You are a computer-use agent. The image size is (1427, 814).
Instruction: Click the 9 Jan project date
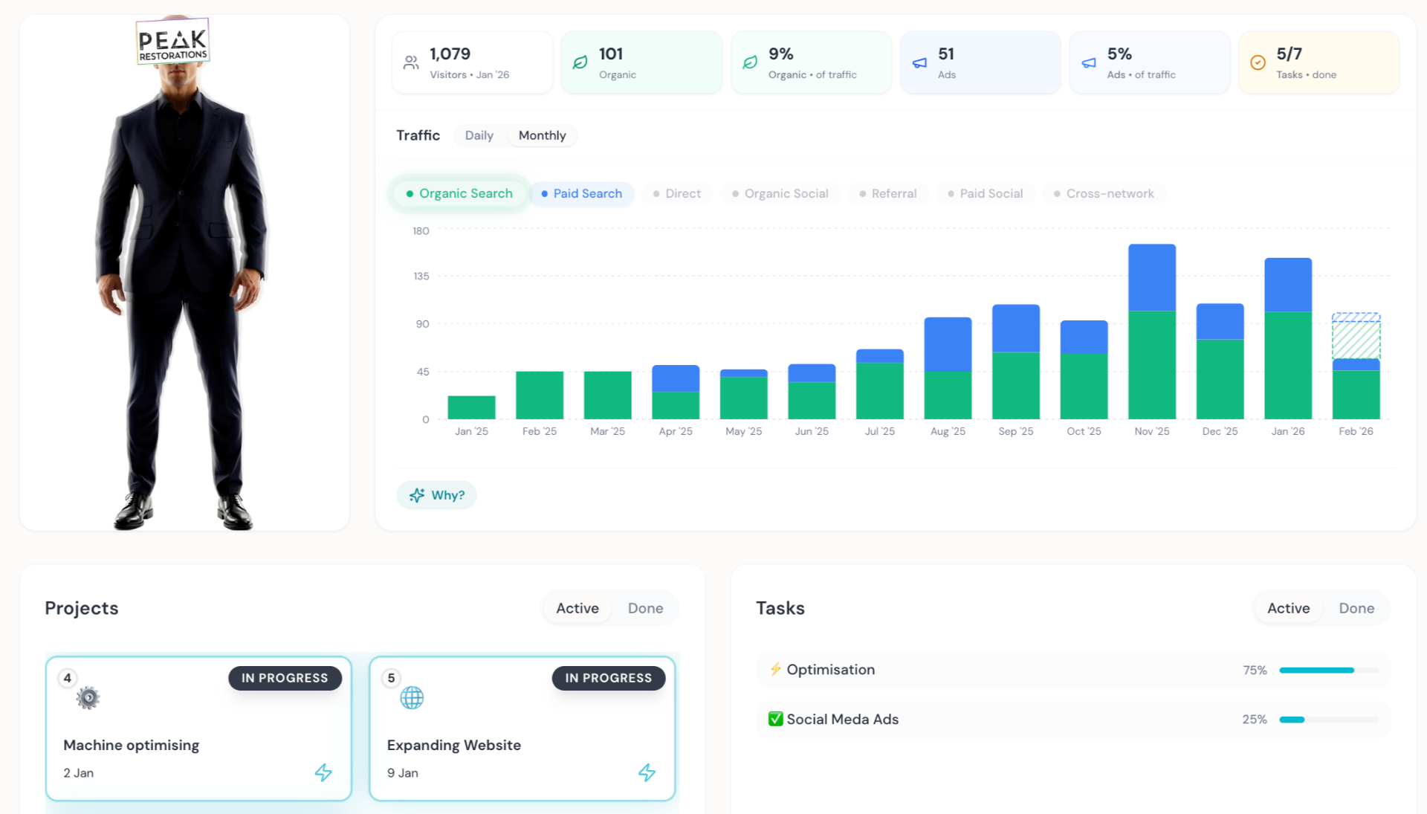pyautogui.click(x=402, y=773)
